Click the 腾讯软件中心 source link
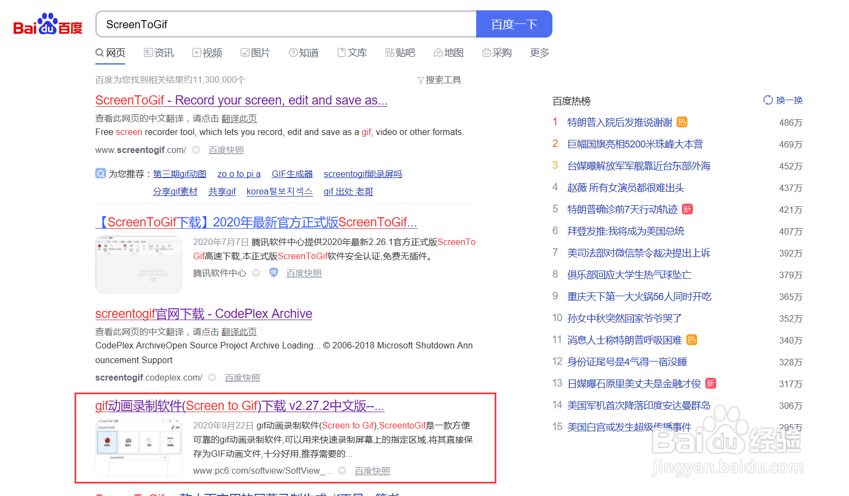The image size is (849, 496). click(x=219, y=273)
